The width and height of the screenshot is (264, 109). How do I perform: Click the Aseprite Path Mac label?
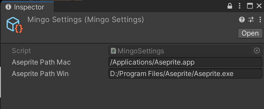tap(41, 62)
